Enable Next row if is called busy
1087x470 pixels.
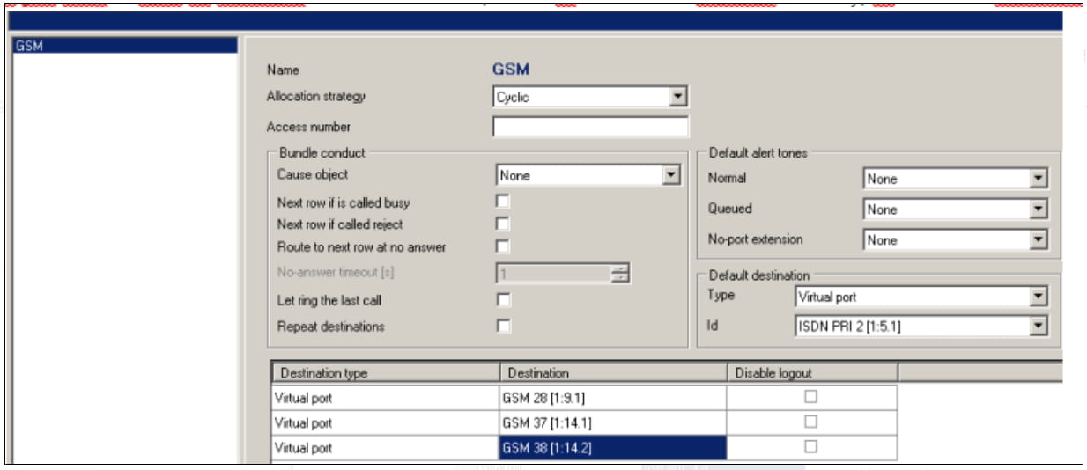click(x=503, y=202)
